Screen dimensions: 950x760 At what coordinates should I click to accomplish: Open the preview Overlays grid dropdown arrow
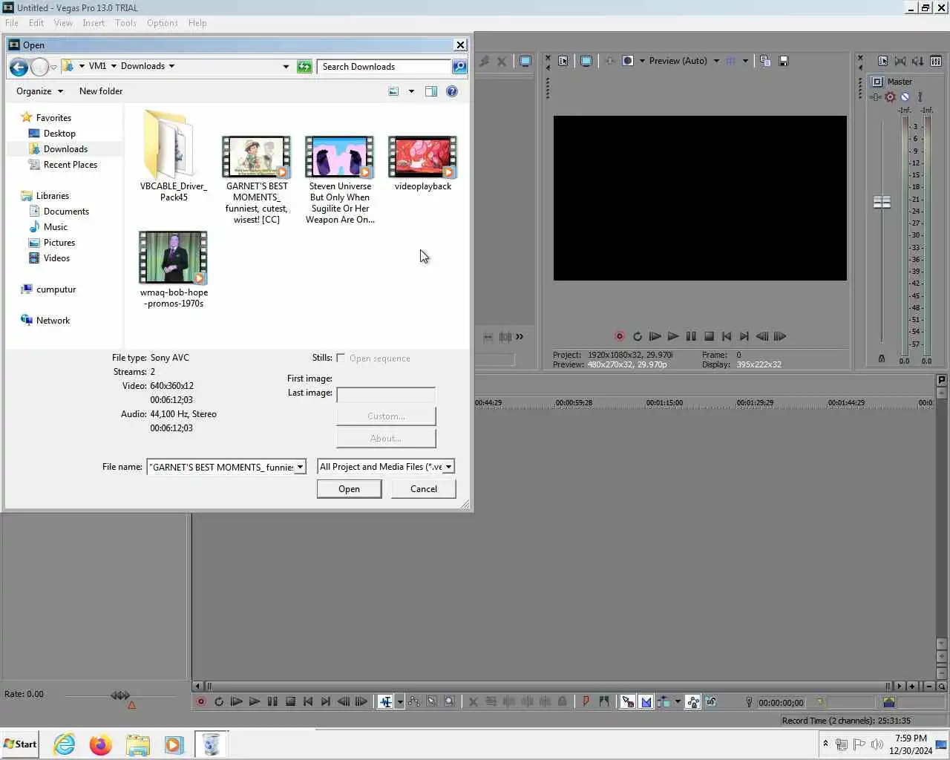(x=745, y=61)
